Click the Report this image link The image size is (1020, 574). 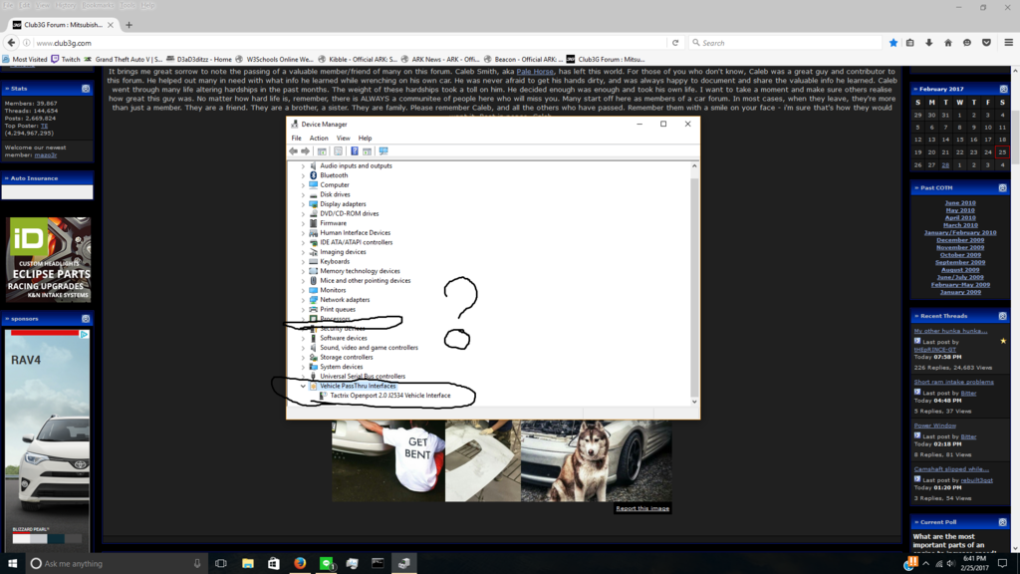click(642, 509)
